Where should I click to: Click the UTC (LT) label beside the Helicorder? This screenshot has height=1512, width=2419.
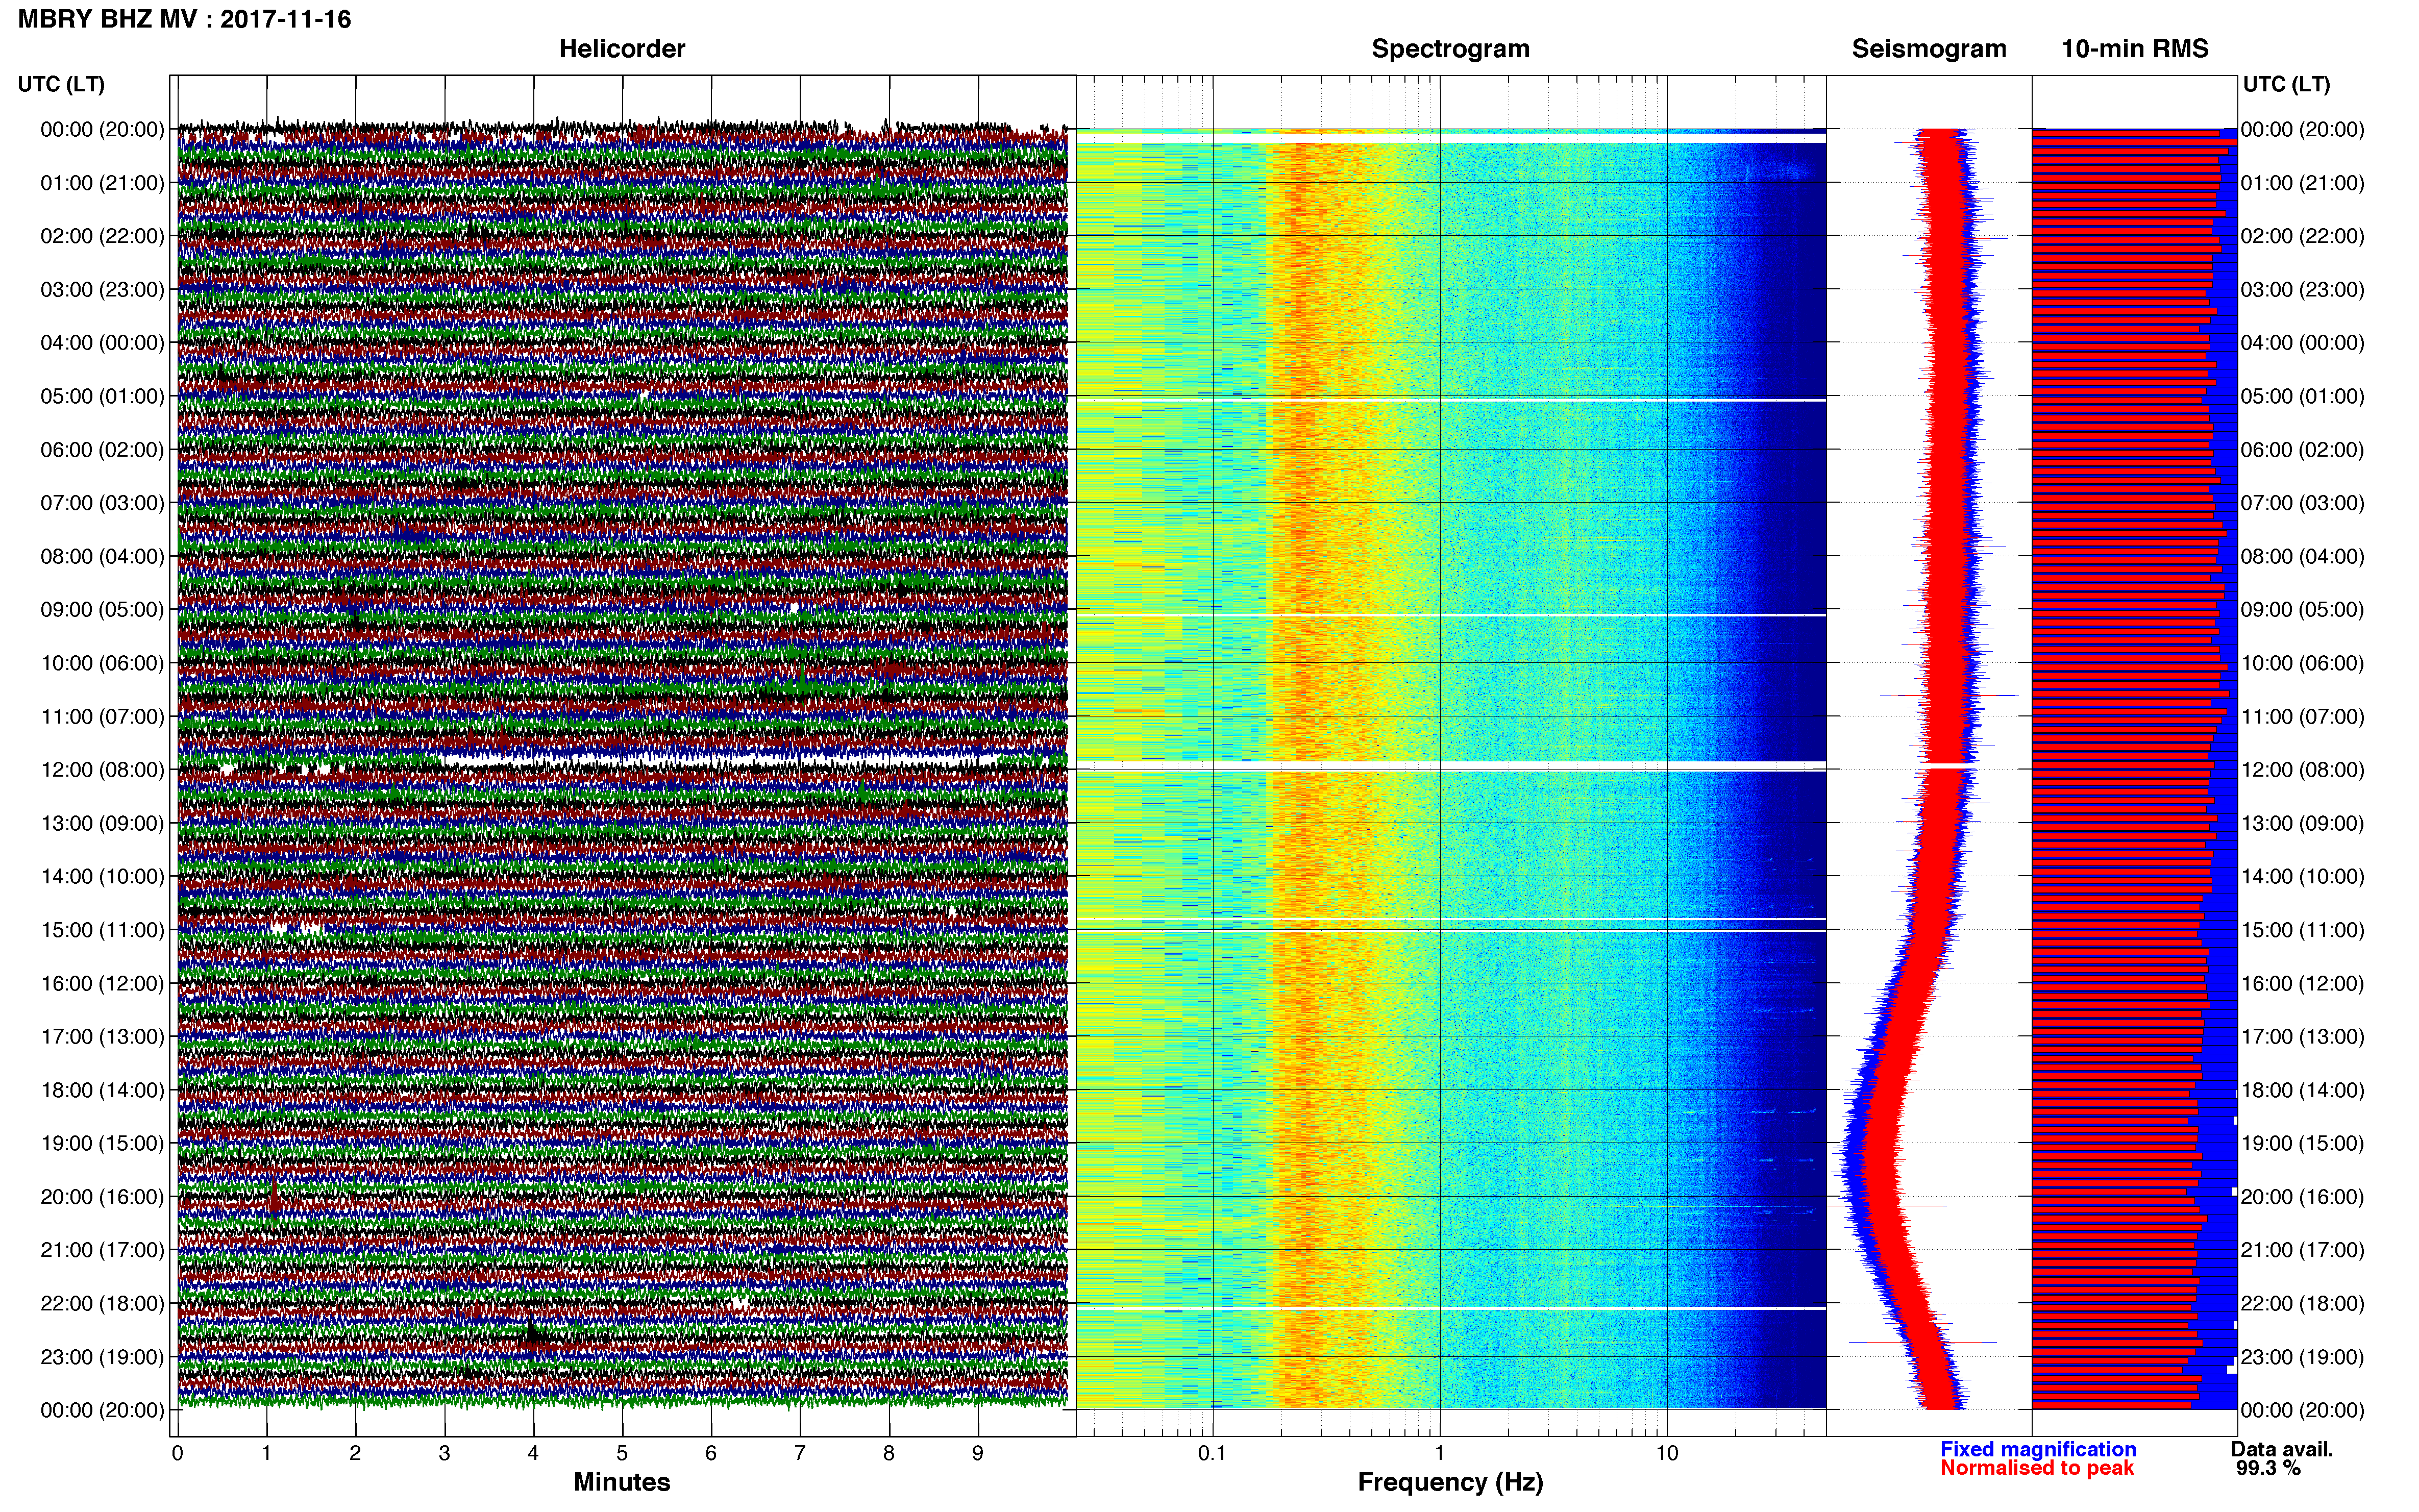click(x=61, y=84)
